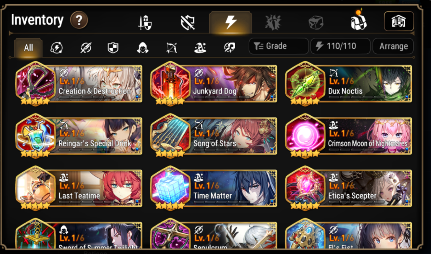Switch to equipment sword and shield tab
This screenshot has width=431, height=254.
(x=144, y=23)
